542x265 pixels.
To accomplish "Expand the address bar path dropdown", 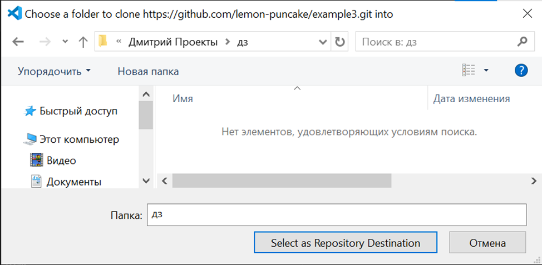I will (323, 42).
